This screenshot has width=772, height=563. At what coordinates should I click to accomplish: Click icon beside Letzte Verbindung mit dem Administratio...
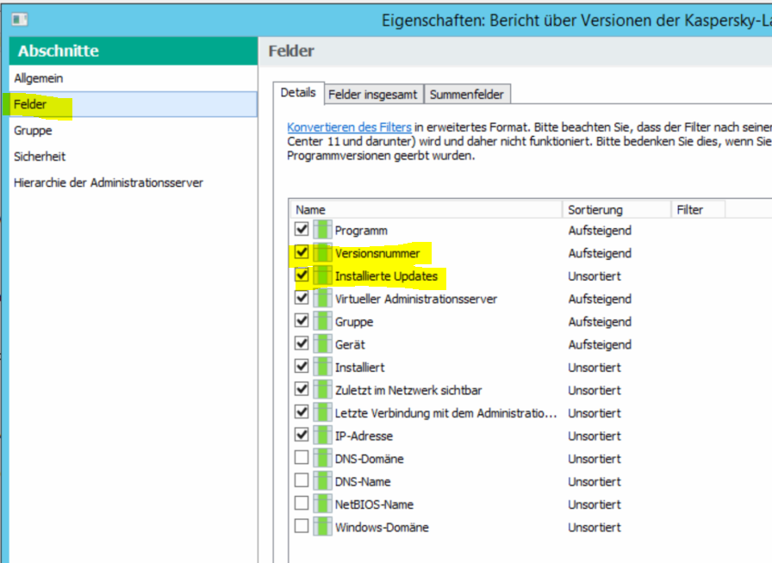coord(322,412)
